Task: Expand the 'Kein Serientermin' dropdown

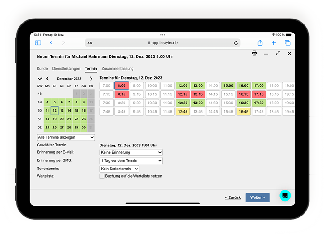Action: 119,169
